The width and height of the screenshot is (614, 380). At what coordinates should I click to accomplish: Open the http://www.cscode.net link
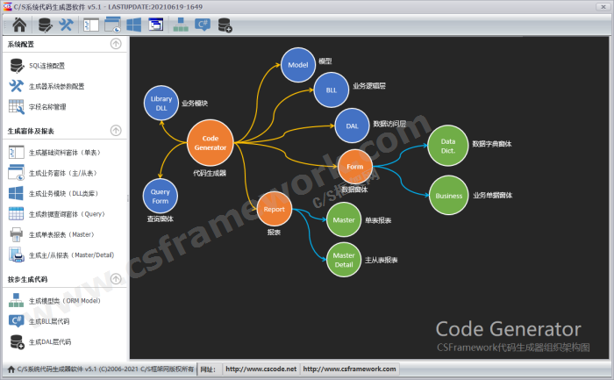click(261, 369)
